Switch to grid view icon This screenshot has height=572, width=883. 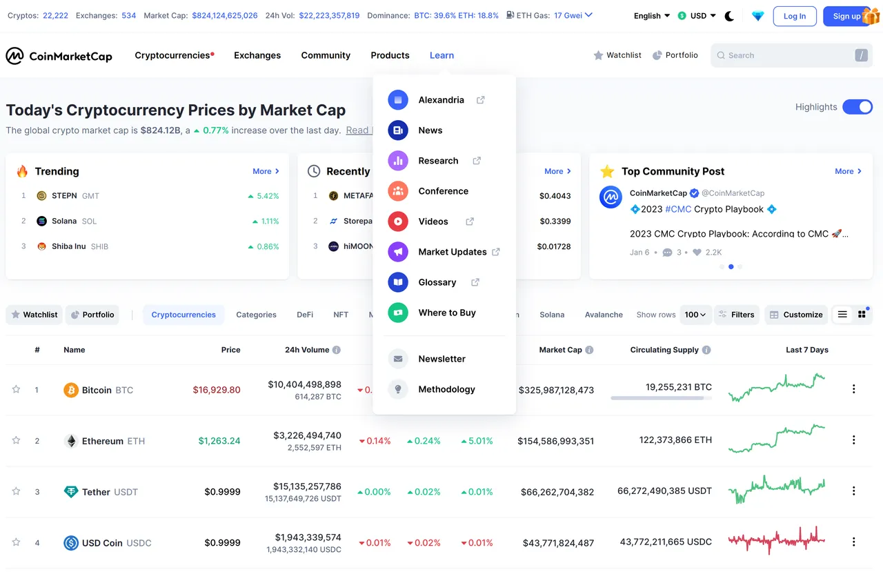coord(862,315)
